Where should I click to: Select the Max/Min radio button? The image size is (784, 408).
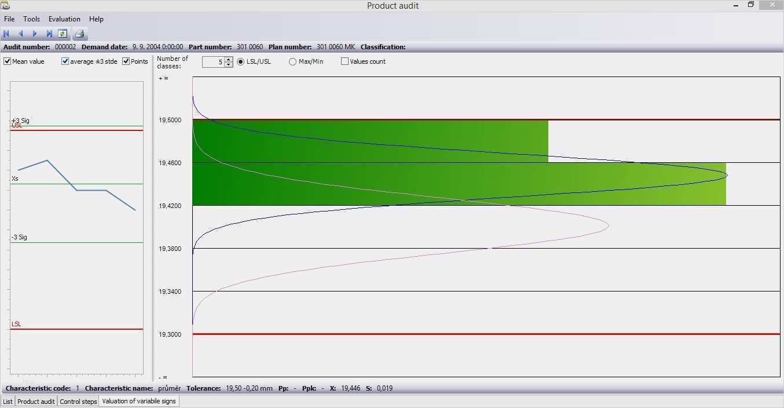[x=292, y=61]
